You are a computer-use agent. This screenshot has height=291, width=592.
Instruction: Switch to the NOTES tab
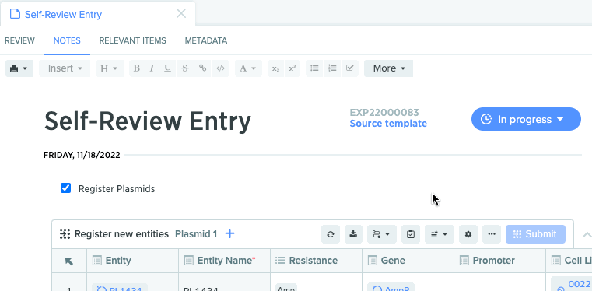67,40
